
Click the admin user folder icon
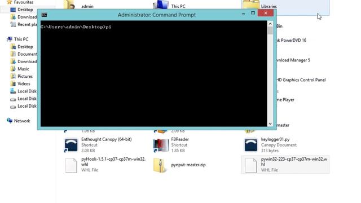[69, 5]
